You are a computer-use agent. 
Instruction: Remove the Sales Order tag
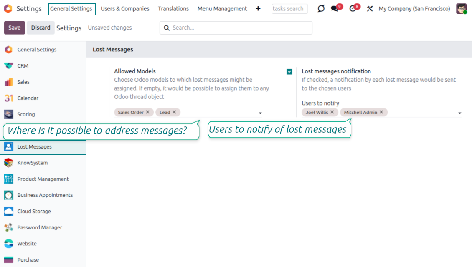click(147, 112)
